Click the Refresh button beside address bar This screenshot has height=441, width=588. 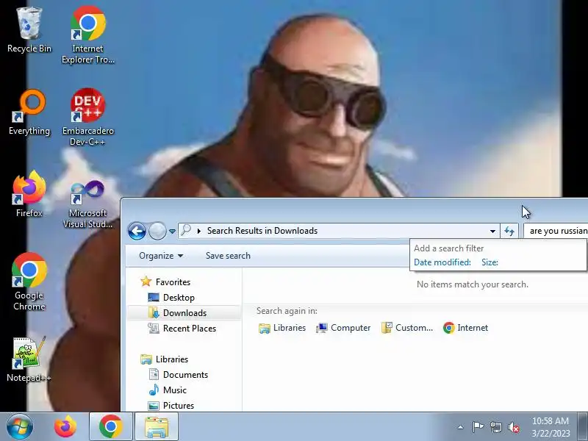[x=509, y=231]
